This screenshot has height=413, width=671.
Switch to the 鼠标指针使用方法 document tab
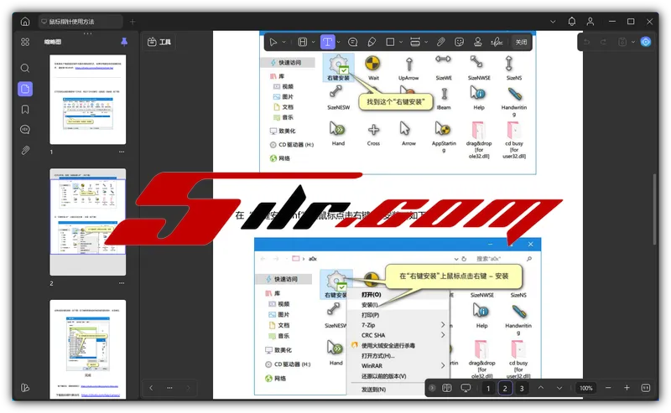[81, 22]
